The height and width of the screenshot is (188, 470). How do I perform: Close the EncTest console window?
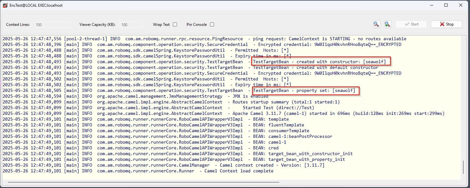click(x=460, y=5)
